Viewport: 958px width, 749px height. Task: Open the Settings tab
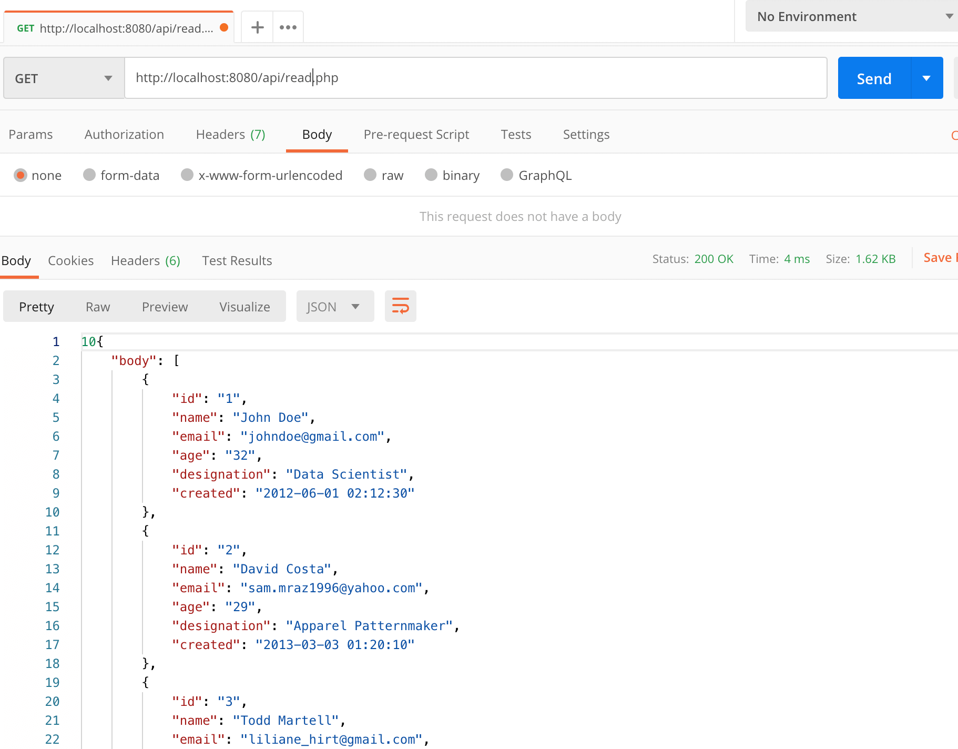pos(586,135)
